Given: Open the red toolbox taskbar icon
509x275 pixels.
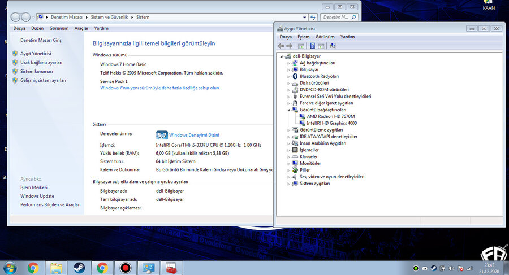Looking at the screenshot, I should pyautogui.click(x=171, y=268).
